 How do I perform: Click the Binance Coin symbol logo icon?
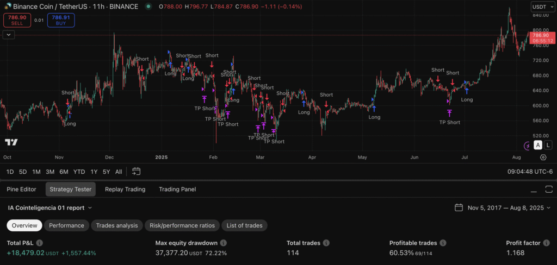coord(8,7)
